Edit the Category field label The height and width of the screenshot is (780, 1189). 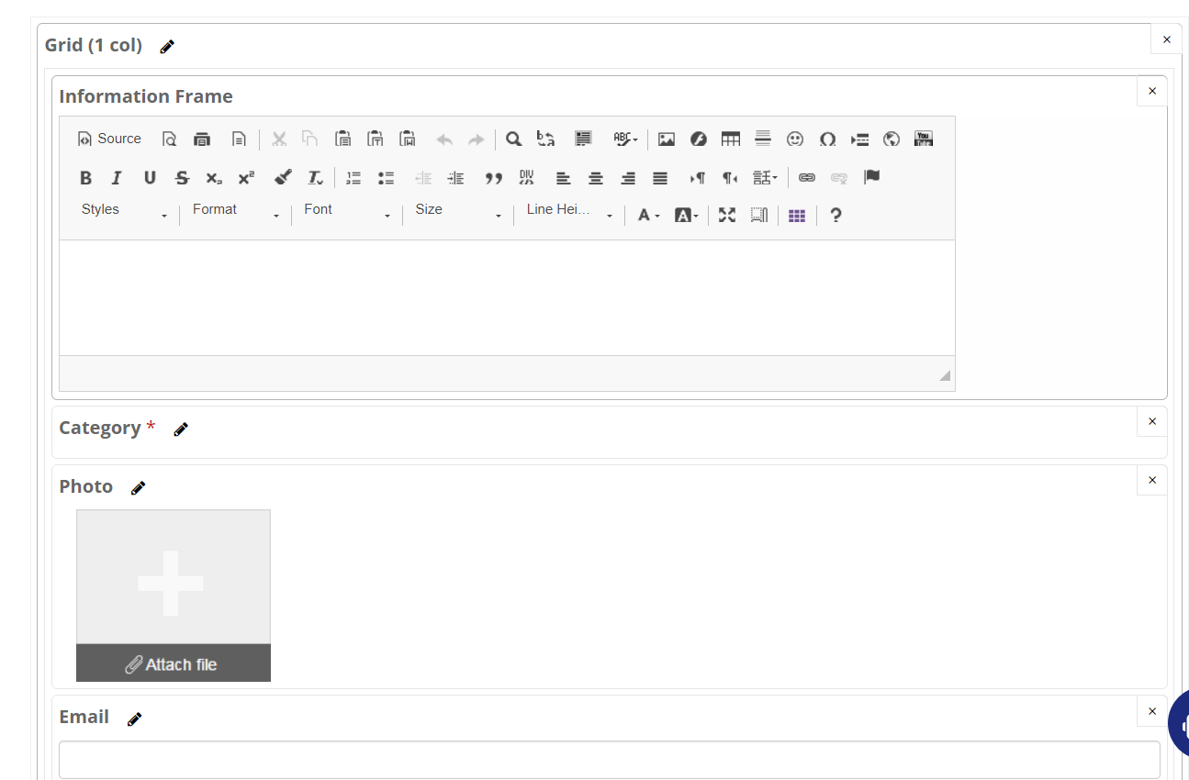coord(181,429)
